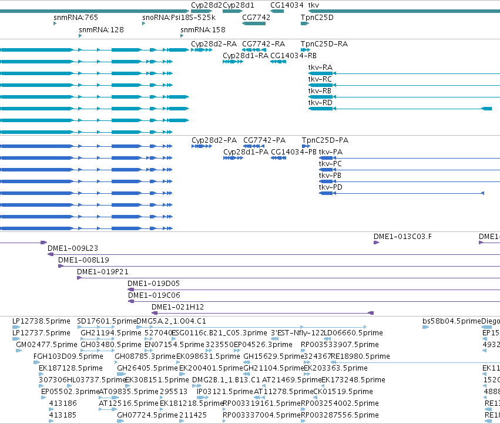This screenshot has width=500, height=424.
Task: Select the CG7742 gene feature
Action: click(x=254, y=23)
